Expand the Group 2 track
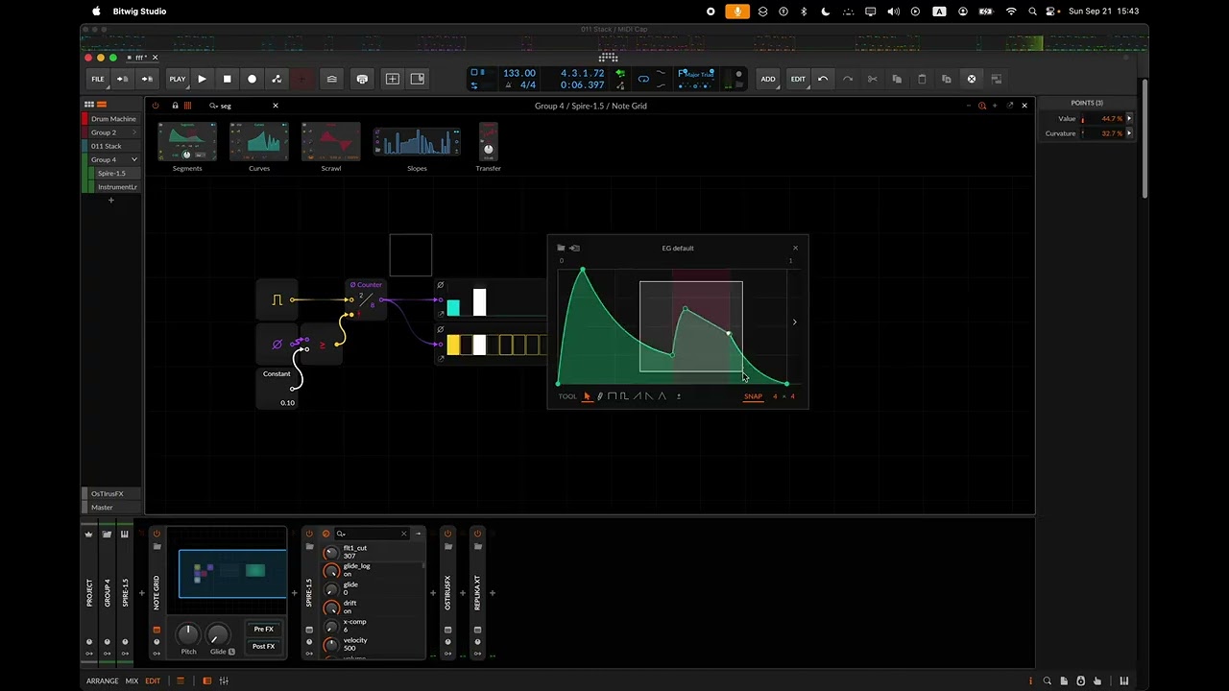 (x=134, y=132)
